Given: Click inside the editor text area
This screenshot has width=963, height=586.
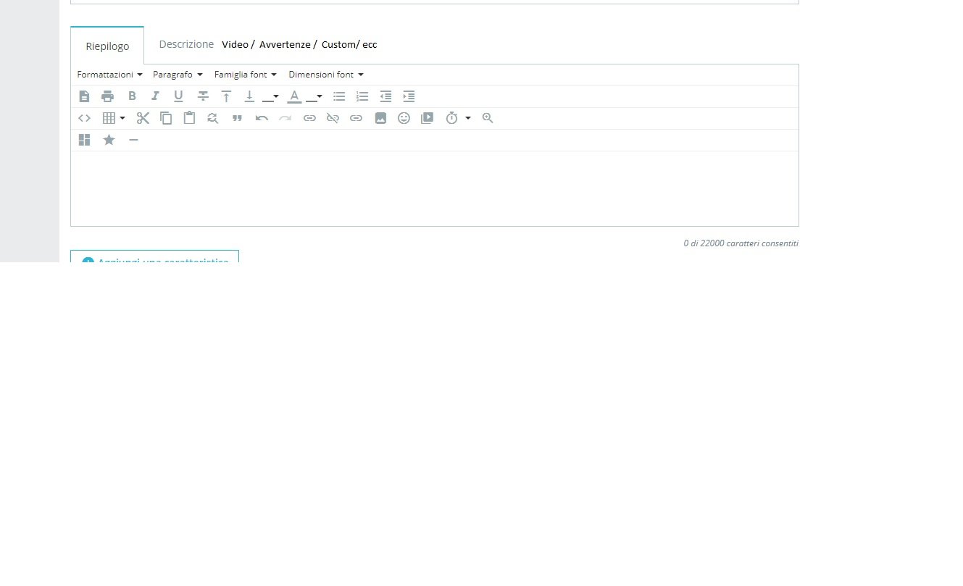Looking at the screenshot, I should click(x=435, y=188).
